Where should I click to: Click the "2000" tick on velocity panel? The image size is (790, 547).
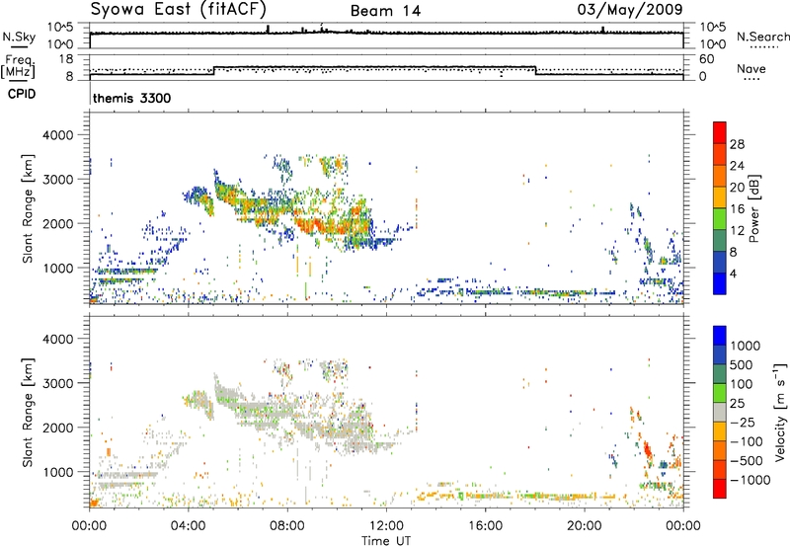(x=58, y=428)
